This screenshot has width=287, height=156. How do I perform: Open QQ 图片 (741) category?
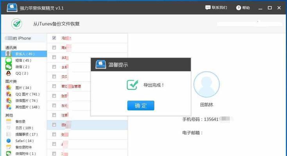[x=27, y=94]
